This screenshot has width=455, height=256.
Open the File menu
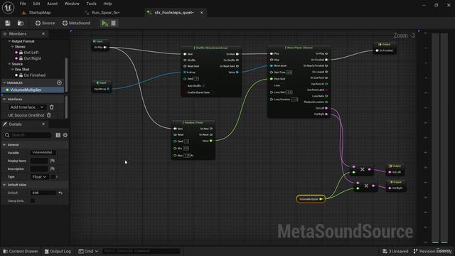23,4
